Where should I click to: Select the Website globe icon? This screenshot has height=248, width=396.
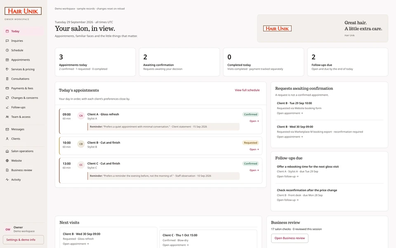(7, 160)
